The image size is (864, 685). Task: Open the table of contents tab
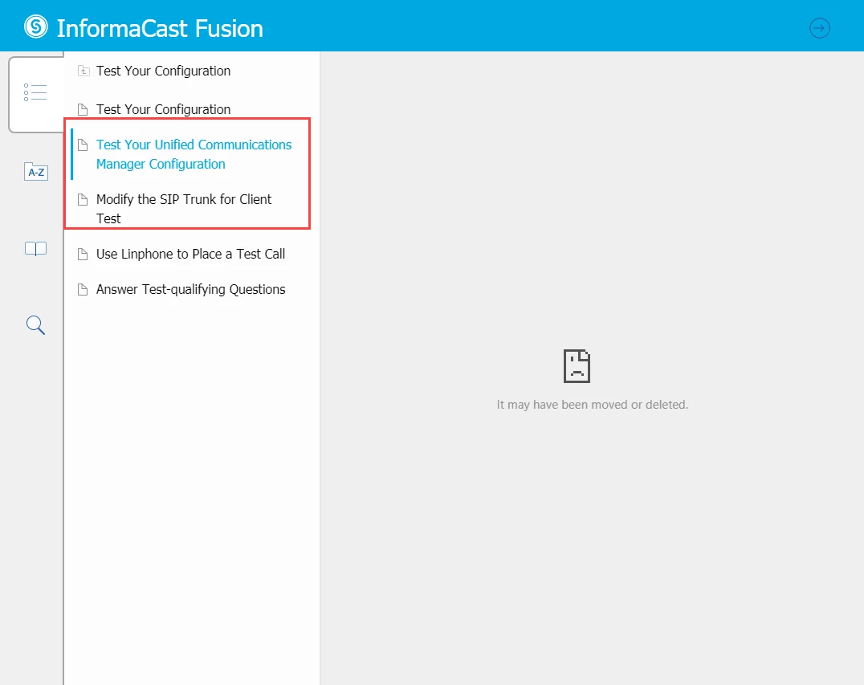tap(36, 92)
